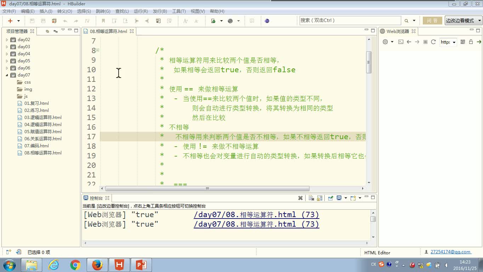Select the css folder in day07
483x272 pixels.
[x=24, y=82]
